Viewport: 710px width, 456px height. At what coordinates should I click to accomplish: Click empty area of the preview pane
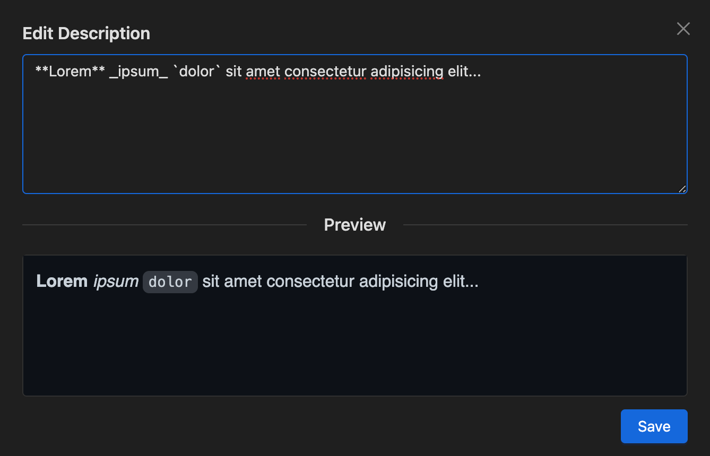pos(355,350)
